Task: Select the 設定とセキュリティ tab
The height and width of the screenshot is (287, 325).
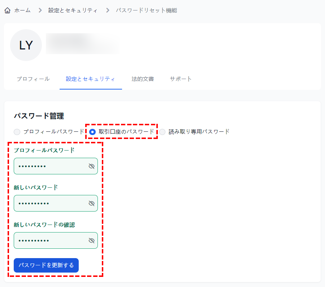Action: [x=90, y=79]
